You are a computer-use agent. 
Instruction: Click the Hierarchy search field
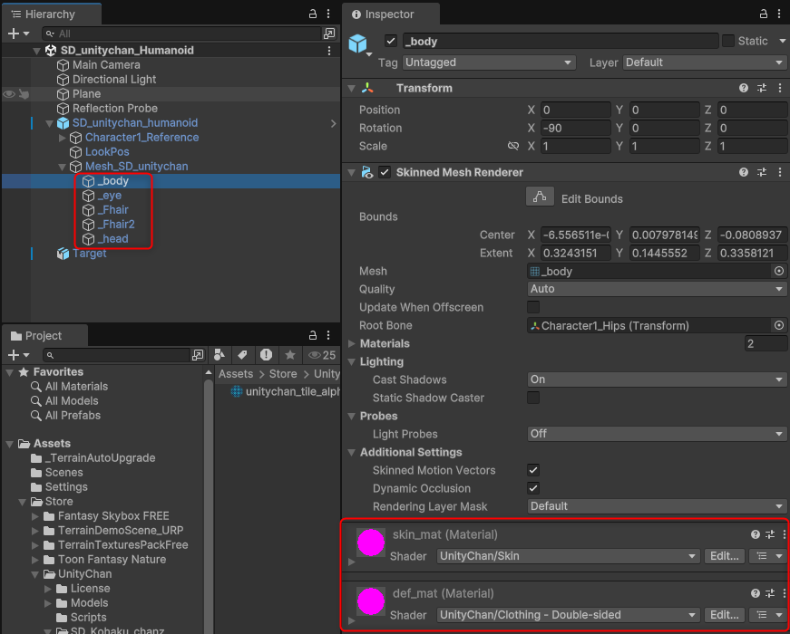point(181,34)
